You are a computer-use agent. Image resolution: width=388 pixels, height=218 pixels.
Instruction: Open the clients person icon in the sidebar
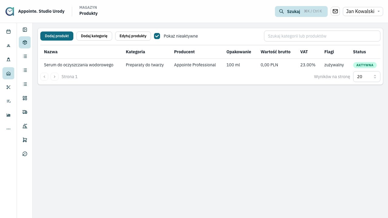tap(8, 45)
